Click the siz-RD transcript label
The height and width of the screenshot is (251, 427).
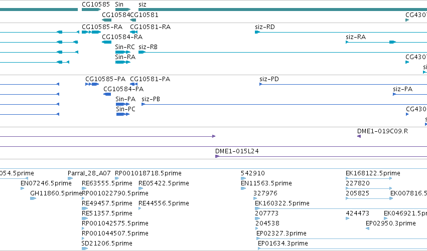click(x=265, y=27)
